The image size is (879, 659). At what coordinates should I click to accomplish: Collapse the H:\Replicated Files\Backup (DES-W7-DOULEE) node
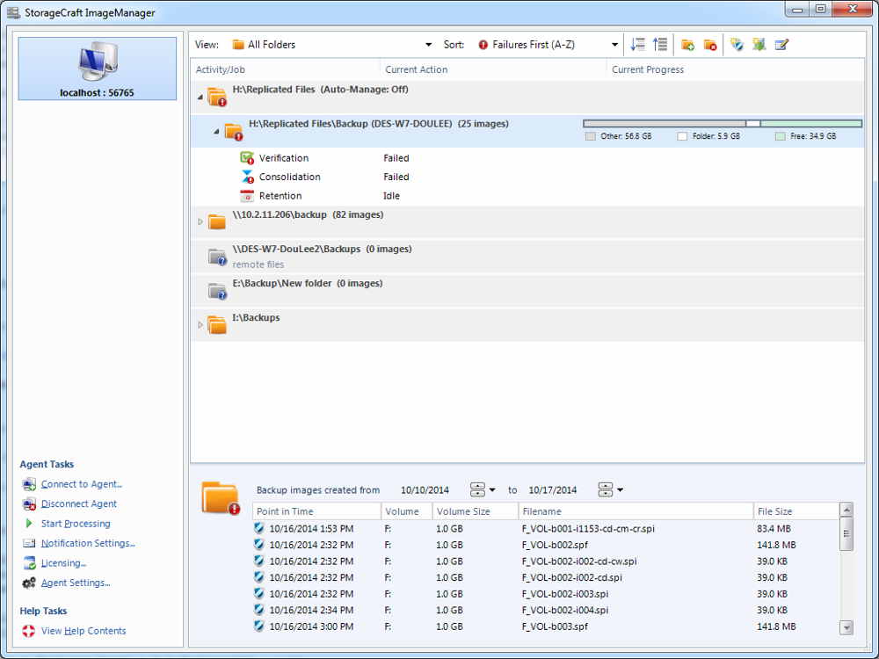pos(216,132)
